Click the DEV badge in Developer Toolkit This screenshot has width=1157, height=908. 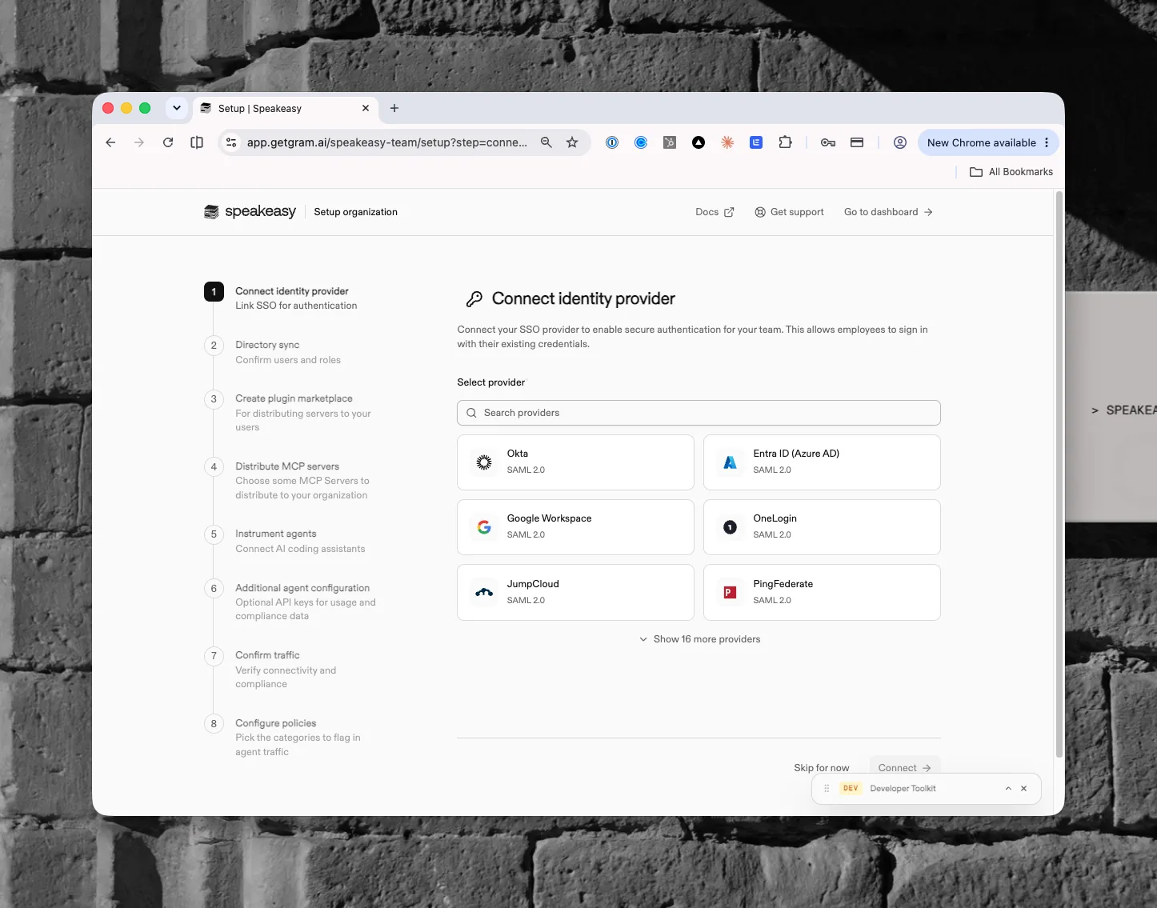[x=851, y=789]
